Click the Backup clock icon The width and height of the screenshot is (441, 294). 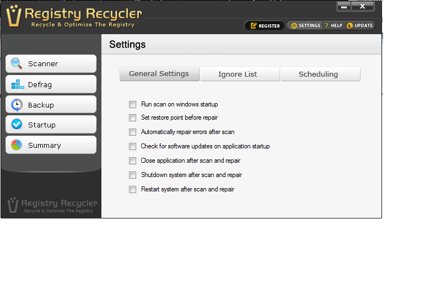point(17,105)
